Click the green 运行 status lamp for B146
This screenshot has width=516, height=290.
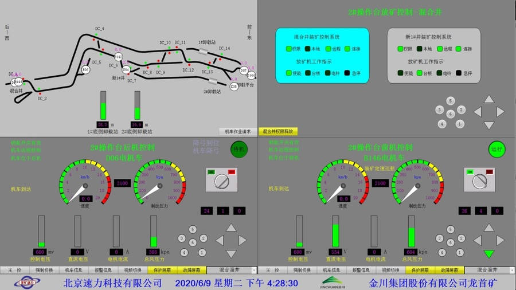[497, 149]
